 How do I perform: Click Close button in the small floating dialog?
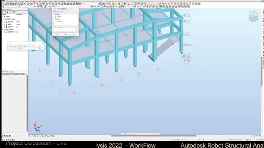click(x=40, y=46)
